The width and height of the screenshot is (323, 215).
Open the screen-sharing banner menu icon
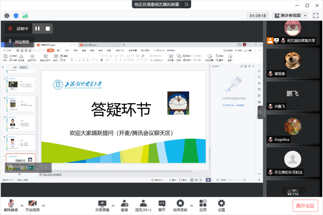(x=186, y=4)
